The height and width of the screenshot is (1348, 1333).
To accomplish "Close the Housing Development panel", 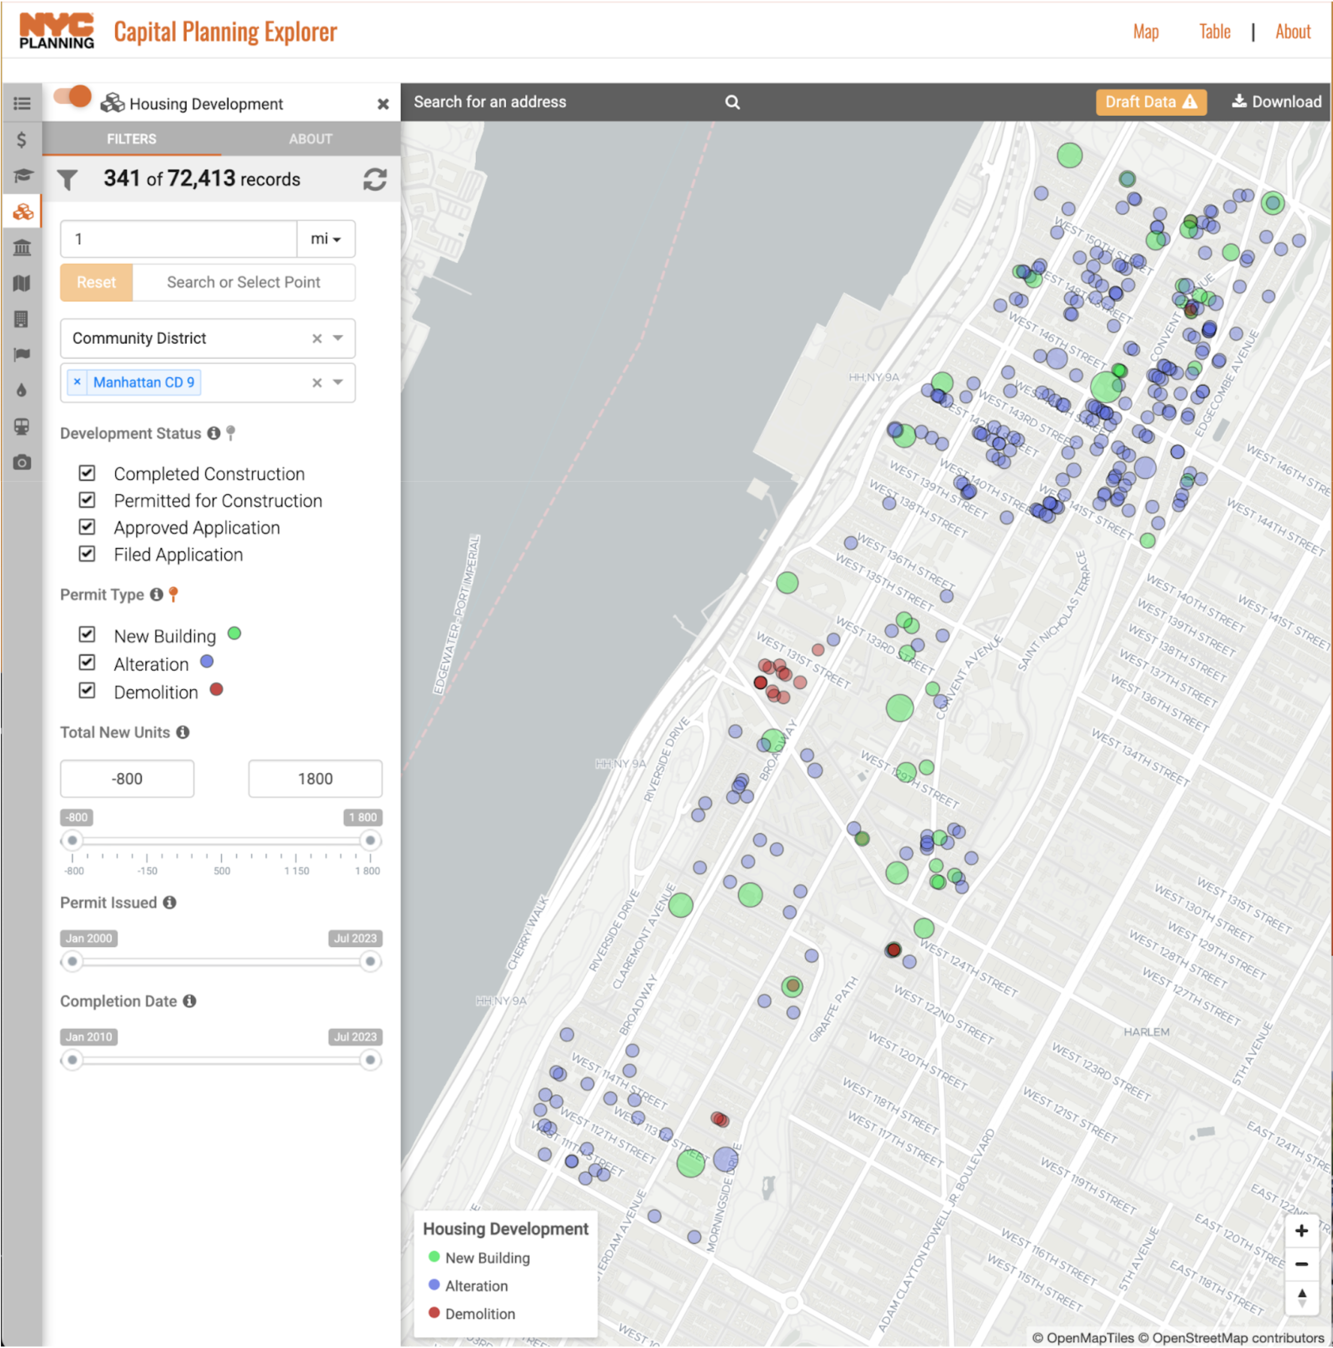I will click(383, 104).
